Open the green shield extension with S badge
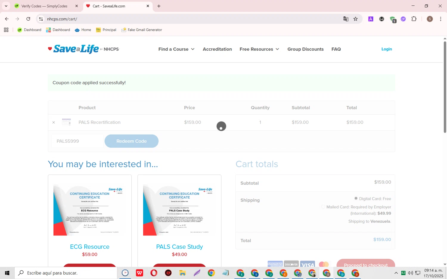The height and width of the screenshot is (279, 447). (393, 19)
